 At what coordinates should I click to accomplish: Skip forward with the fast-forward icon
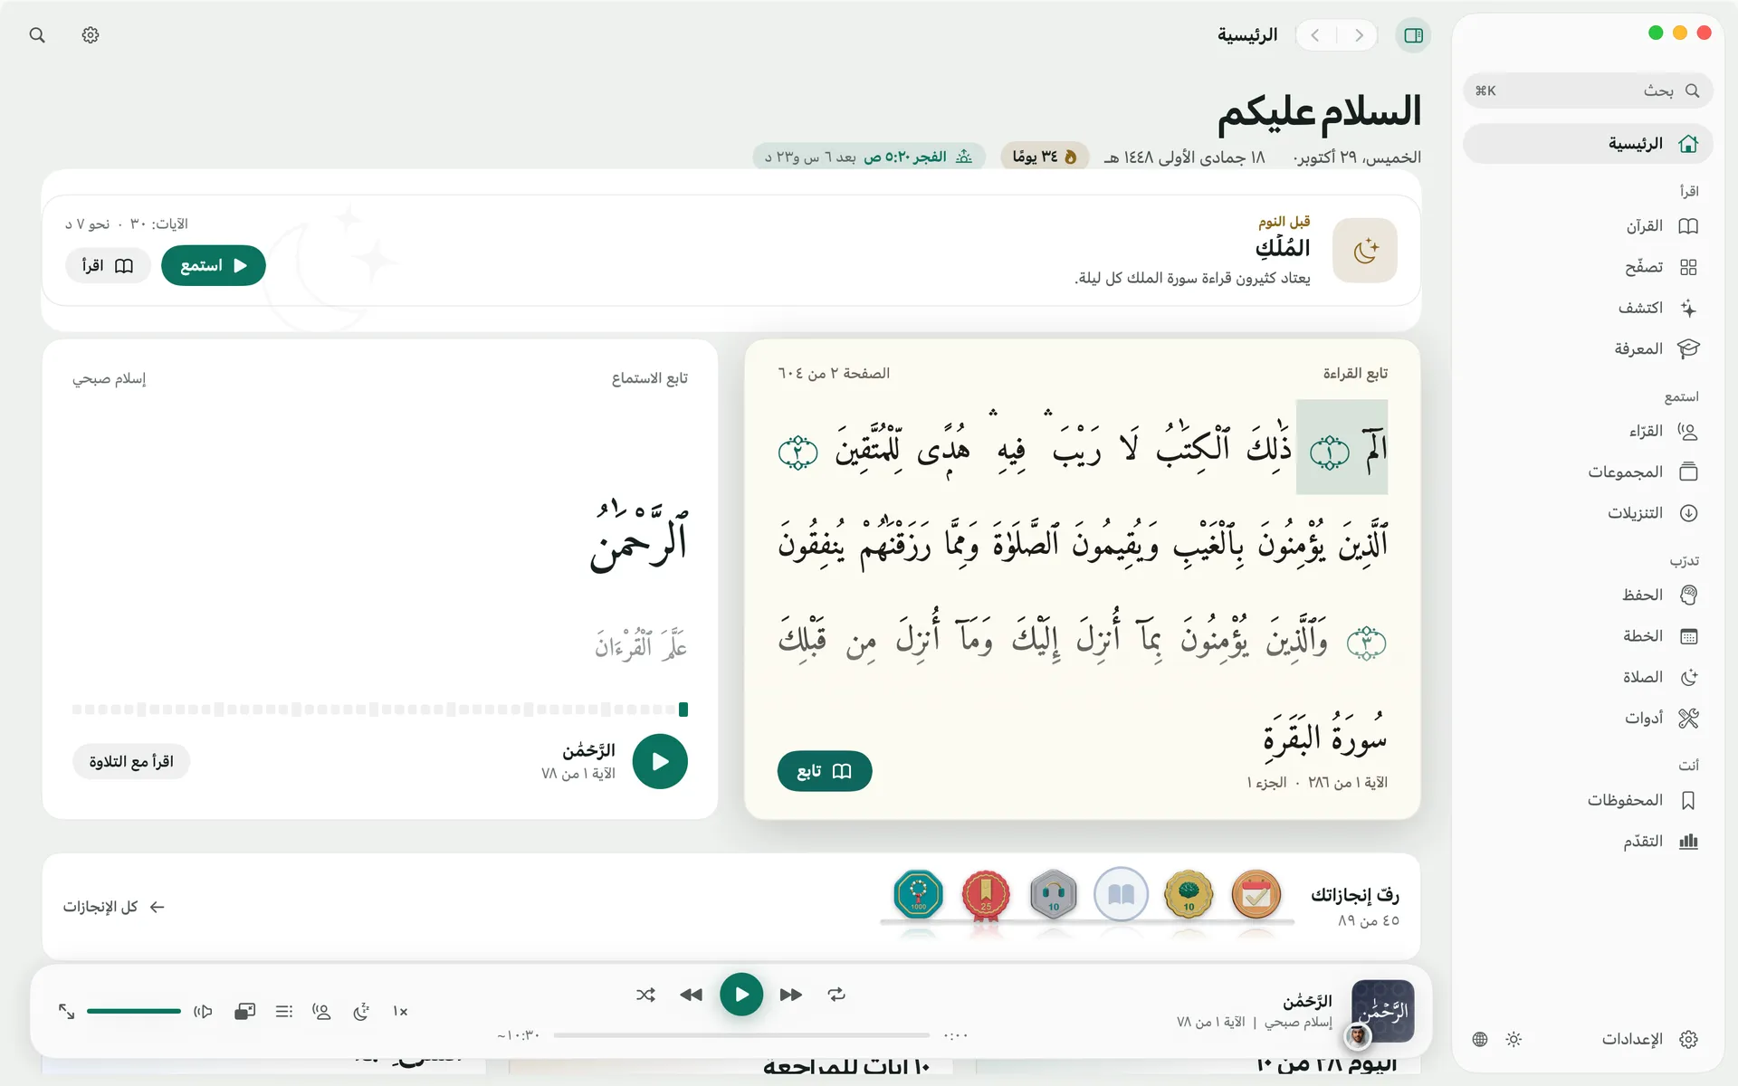pos(790,995)
